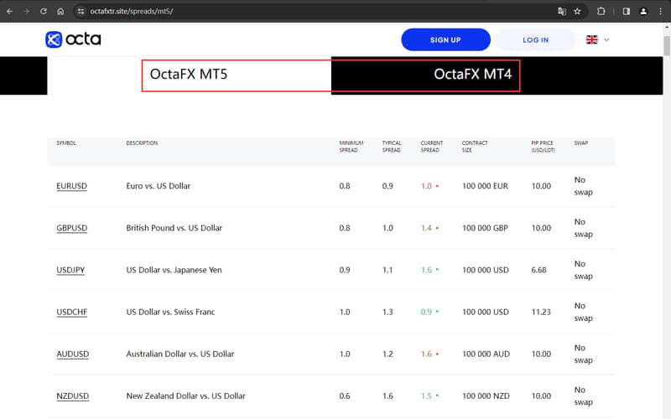The image size is (671, 419).
Task: Click USDJPY current spread value 1.6
Action: tap(426, 270)
